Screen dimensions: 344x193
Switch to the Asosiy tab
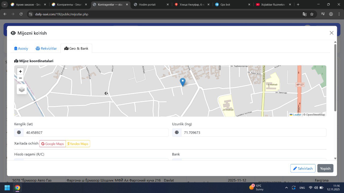point(21,49)
